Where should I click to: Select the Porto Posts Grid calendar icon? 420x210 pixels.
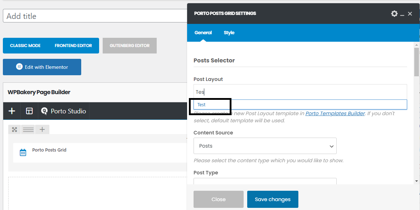tap(23, 152)
